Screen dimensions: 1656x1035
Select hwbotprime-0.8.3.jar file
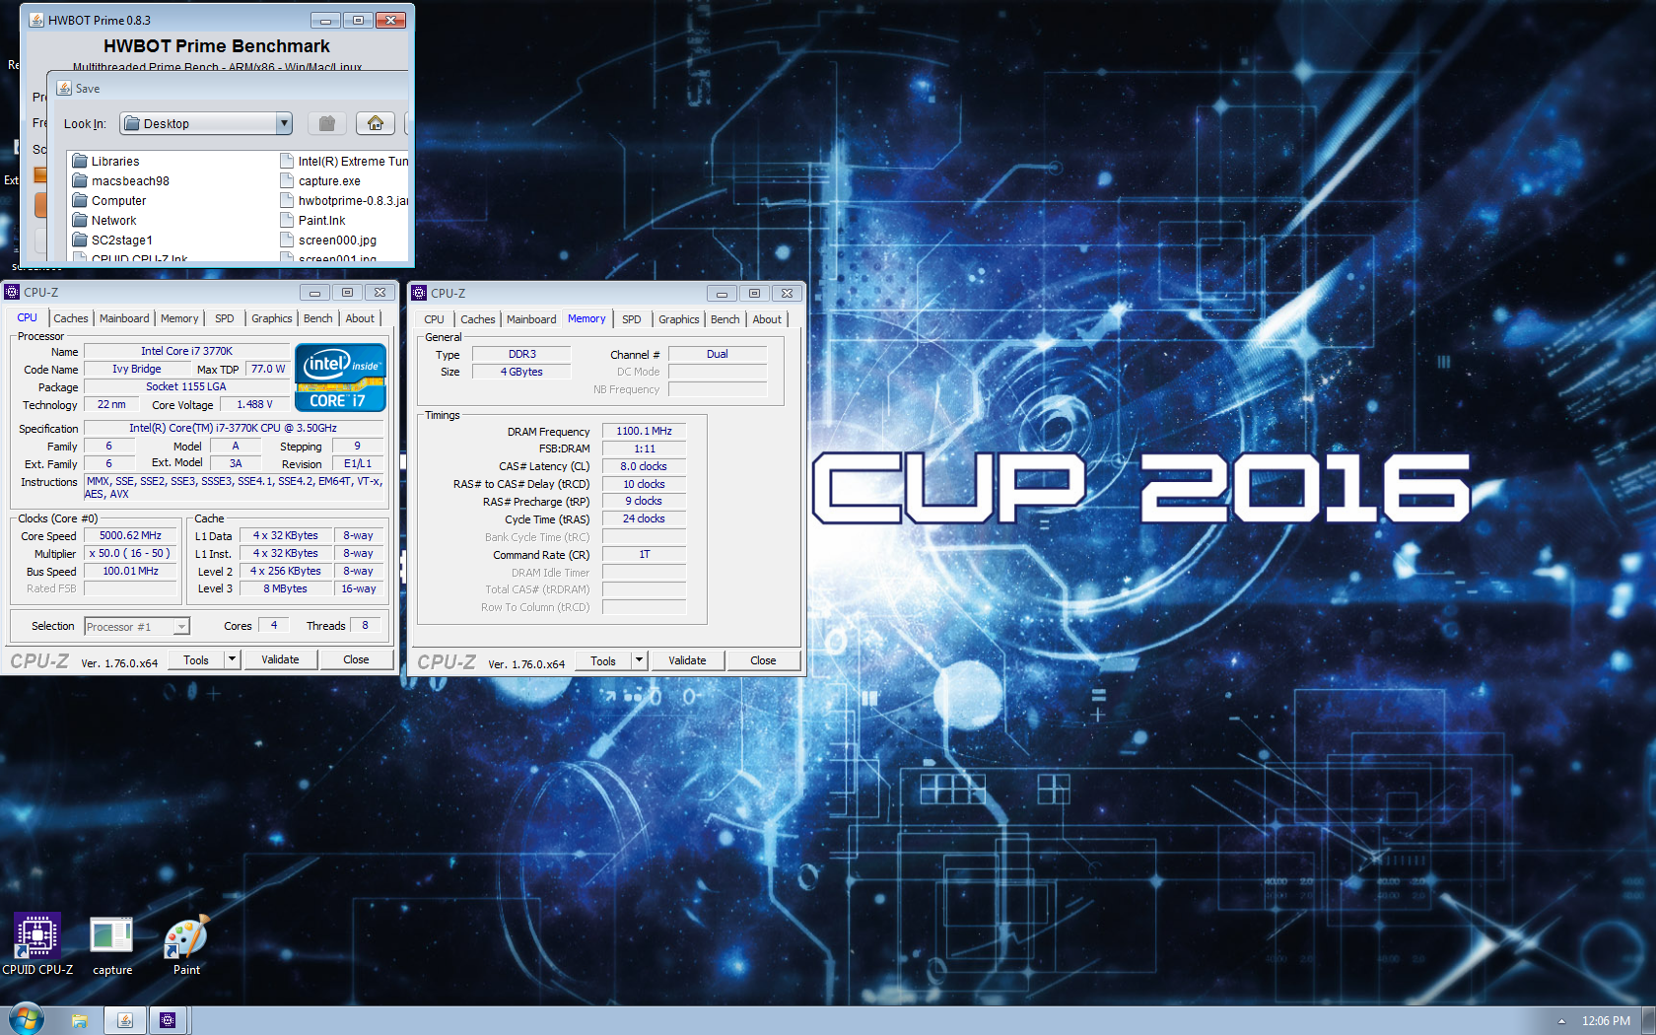pyautogui.click(x=344, y=200)
